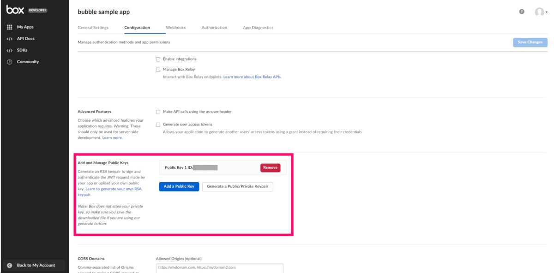This screenshot has width=554, height=273.
Task: Click the Box logo in sidebar
Action: coord(15,10)
